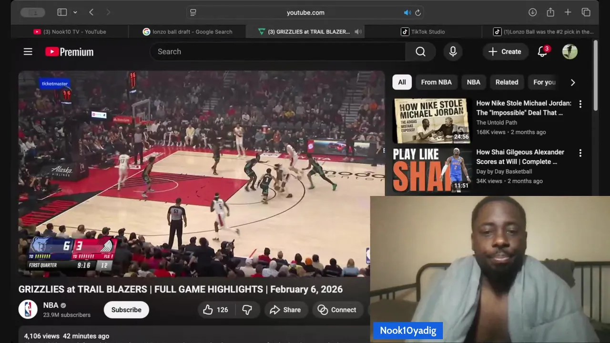Viewport: 610px width, 343px height.
Task: Click the youtube.com address bar text
Action: tap(305, 12)
